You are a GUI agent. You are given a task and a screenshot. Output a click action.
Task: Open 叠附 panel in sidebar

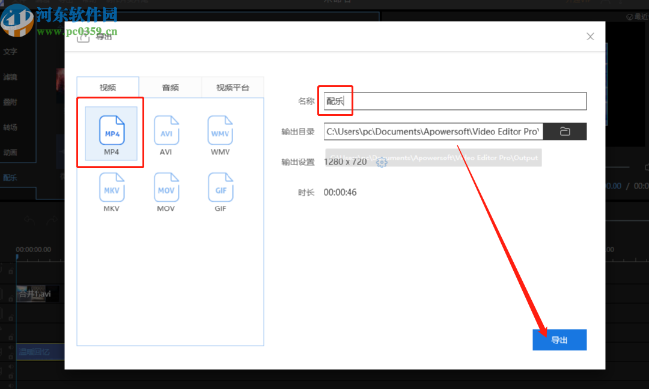10,102
